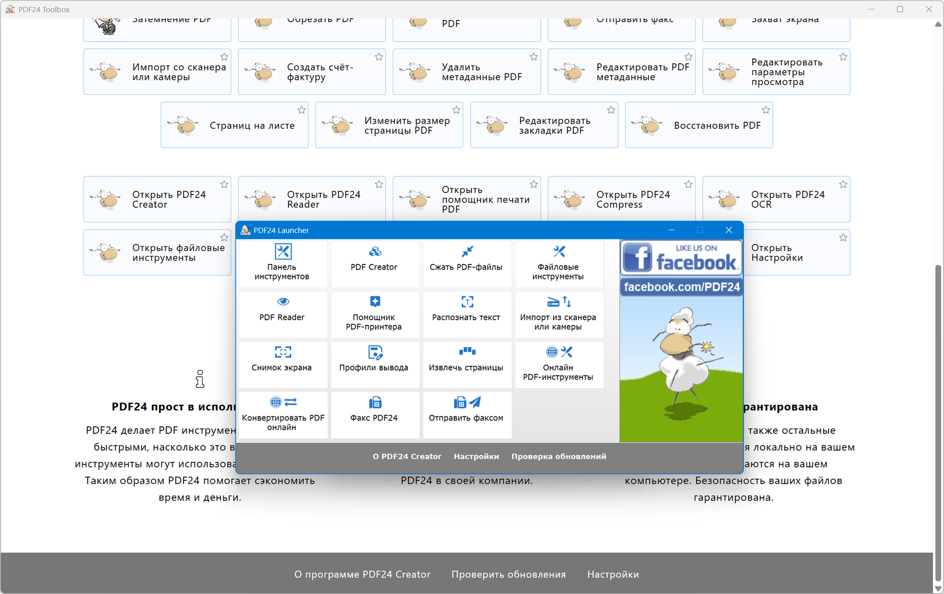Click Проверить обновления in bottom bar

click(508, 574)
